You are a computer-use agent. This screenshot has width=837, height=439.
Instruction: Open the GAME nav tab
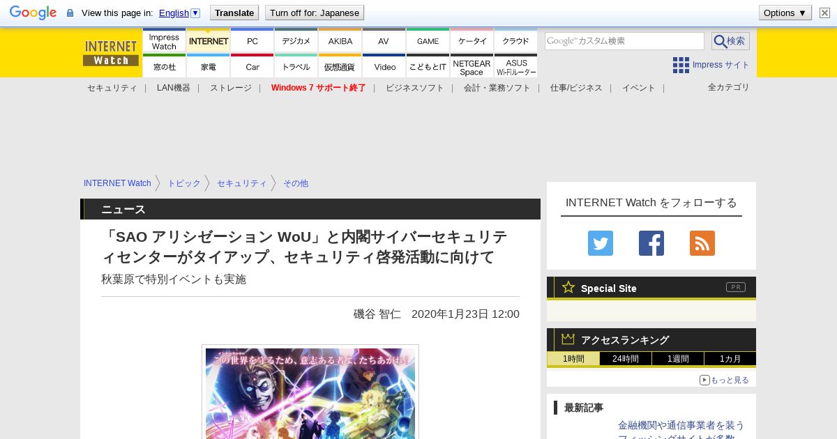(x=428, y=41)
